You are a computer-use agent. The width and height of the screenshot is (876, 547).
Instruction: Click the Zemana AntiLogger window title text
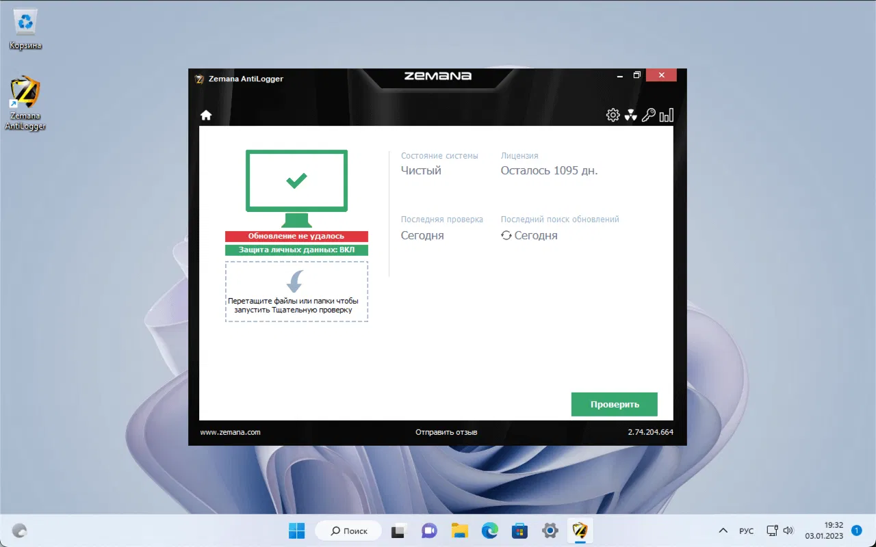click(246, 79)
